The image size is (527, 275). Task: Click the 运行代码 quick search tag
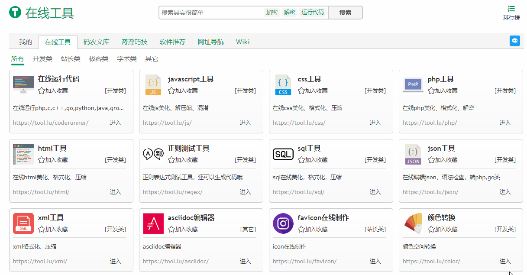click(313, 13)
